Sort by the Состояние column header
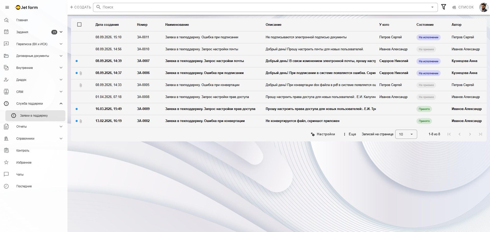 [x=425, y=25]
